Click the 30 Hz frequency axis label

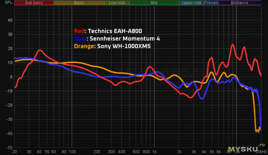point(29,152)
